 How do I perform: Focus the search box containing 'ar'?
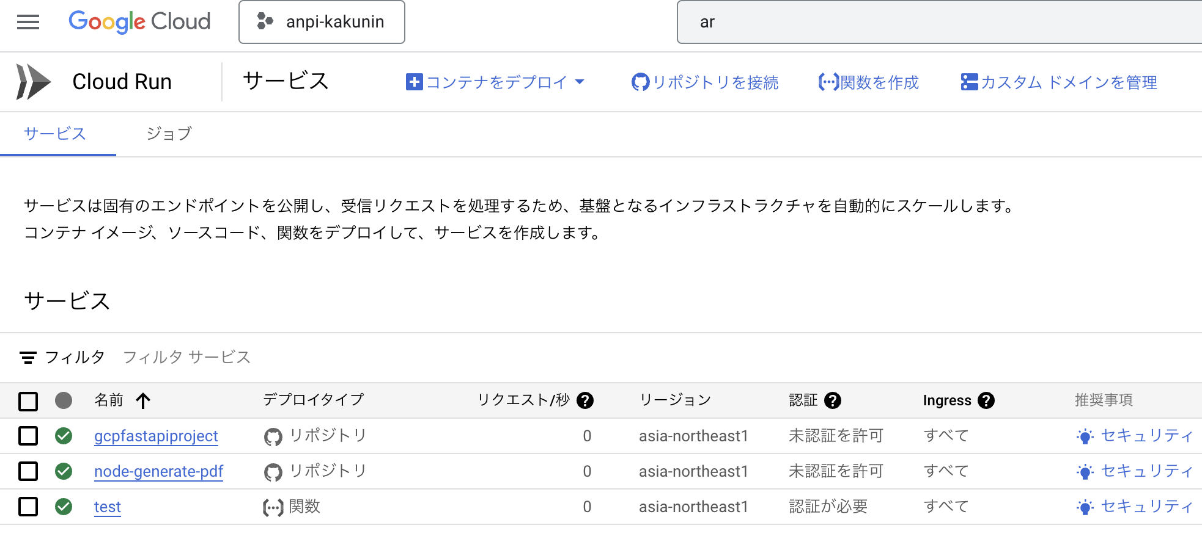[939, 22]
